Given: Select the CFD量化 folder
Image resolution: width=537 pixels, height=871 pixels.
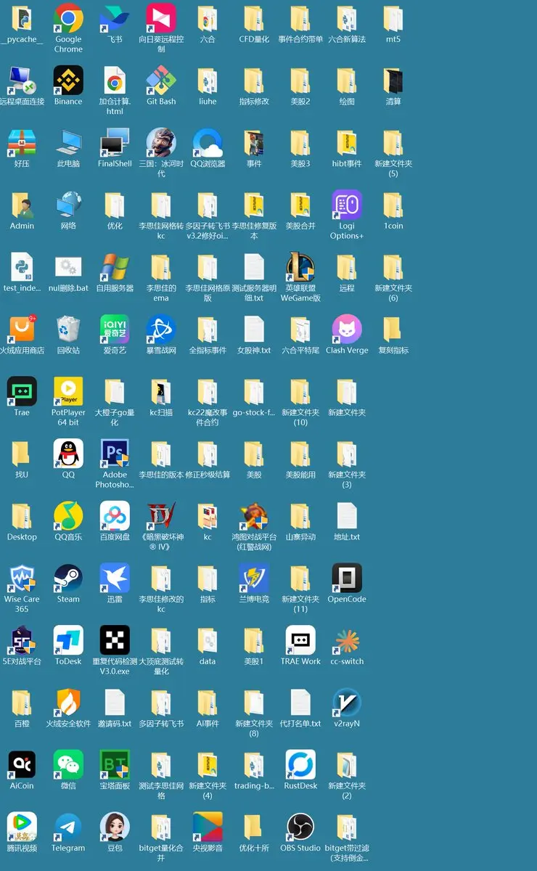Looking at the screenshot, I should click(254, 18).
